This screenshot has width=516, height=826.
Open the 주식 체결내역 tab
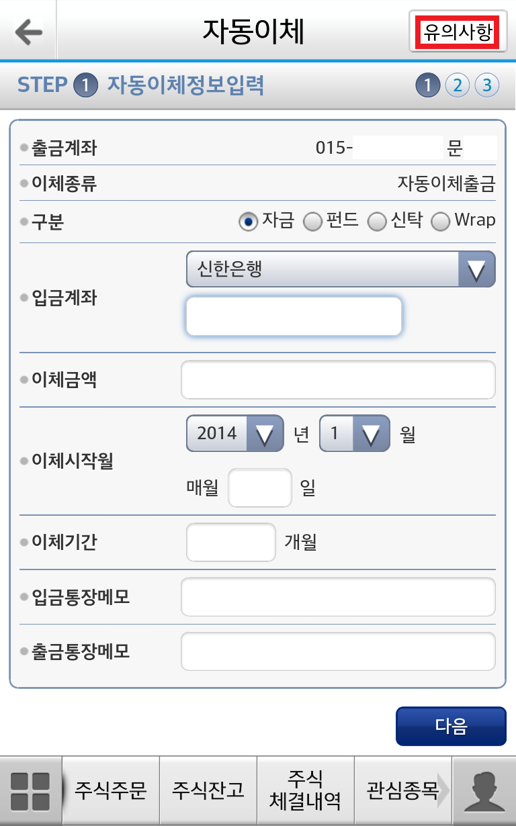point(306,791)
